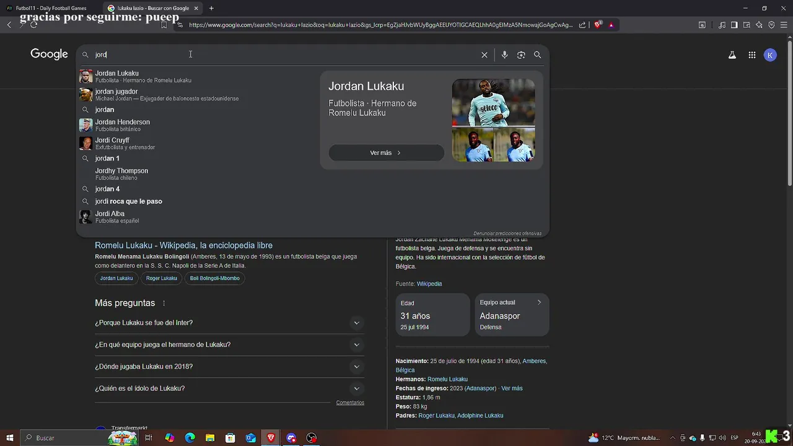Screen dimensions: 793x446
Task: Open File Explorer from taskbar
Action: pyautogui.click(x=210, y=438)
